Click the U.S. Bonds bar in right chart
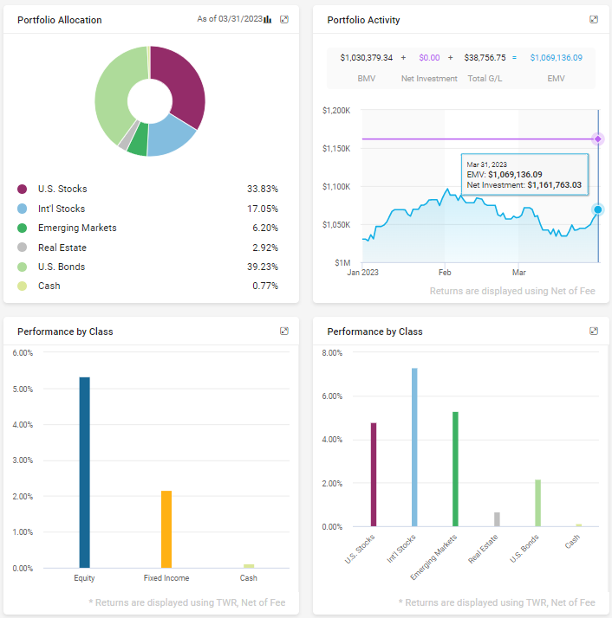The image size is (612, 618). (537, 503)
